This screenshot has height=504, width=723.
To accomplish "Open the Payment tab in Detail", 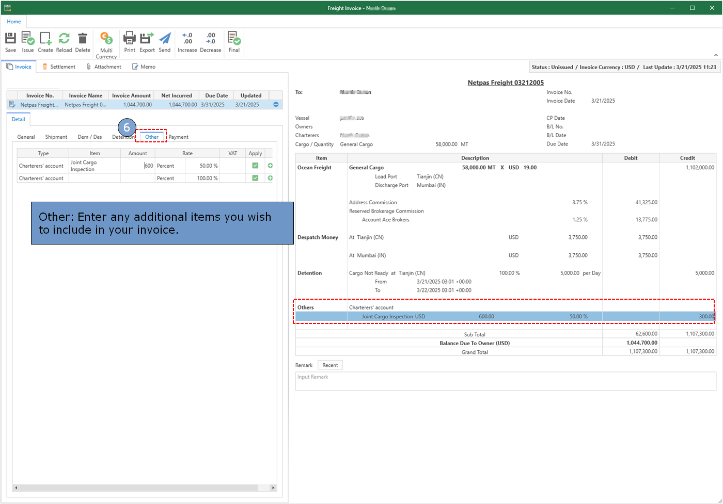I will point(178,137).
